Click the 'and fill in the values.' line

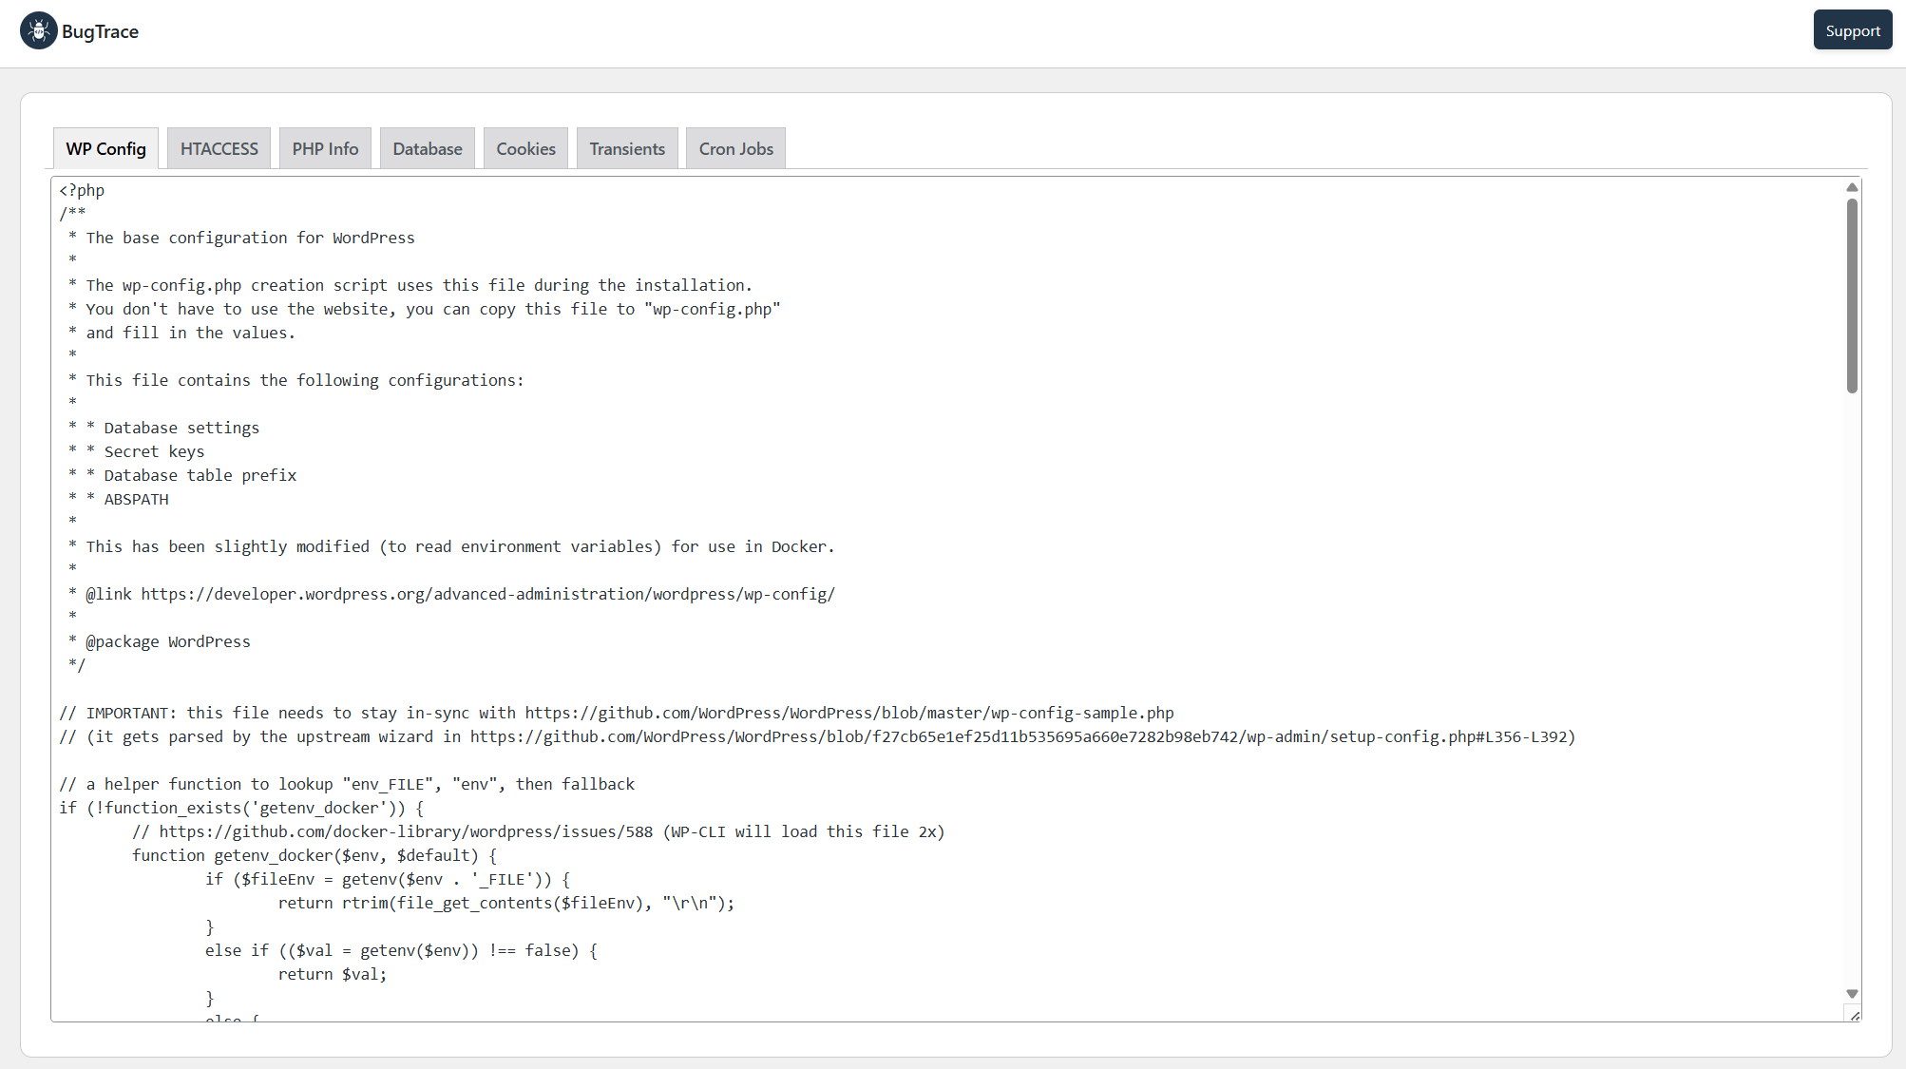click(181, 333)
